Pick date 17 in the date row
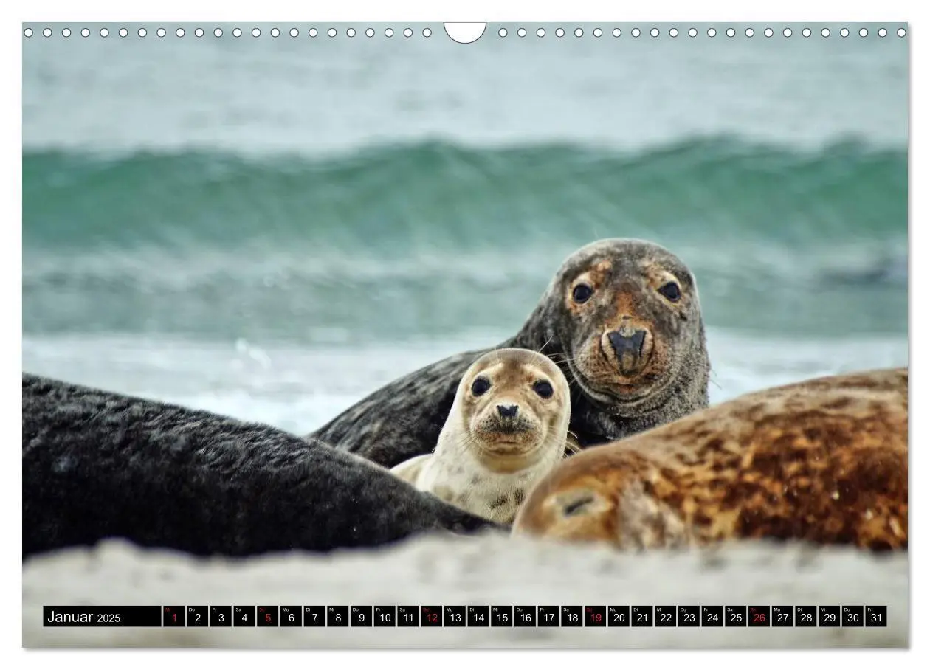Image resolution: width=930 pixels, height=670 pixels. point(548,617)
